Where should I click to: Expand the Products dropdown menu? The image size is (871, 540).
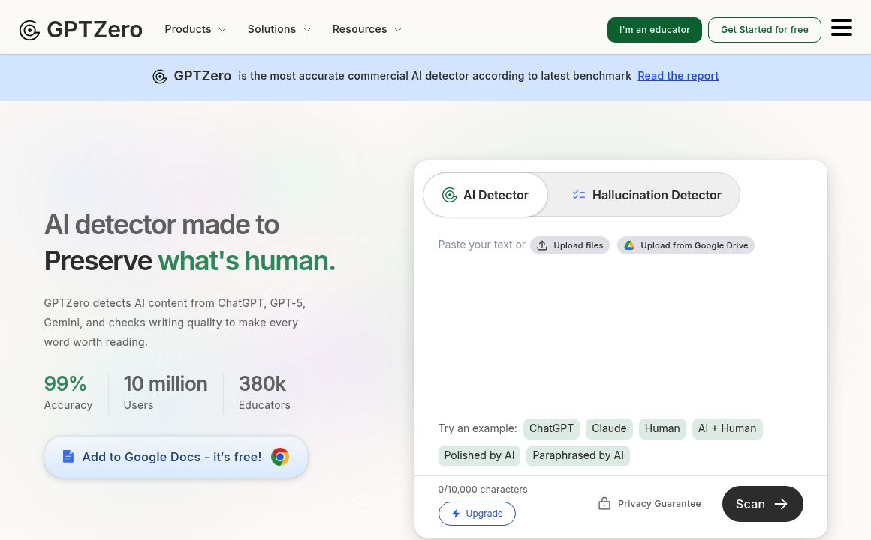tap(195, 29)
